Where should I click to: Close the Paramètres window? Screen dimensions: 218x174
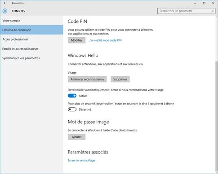click(x=213, y=3)
